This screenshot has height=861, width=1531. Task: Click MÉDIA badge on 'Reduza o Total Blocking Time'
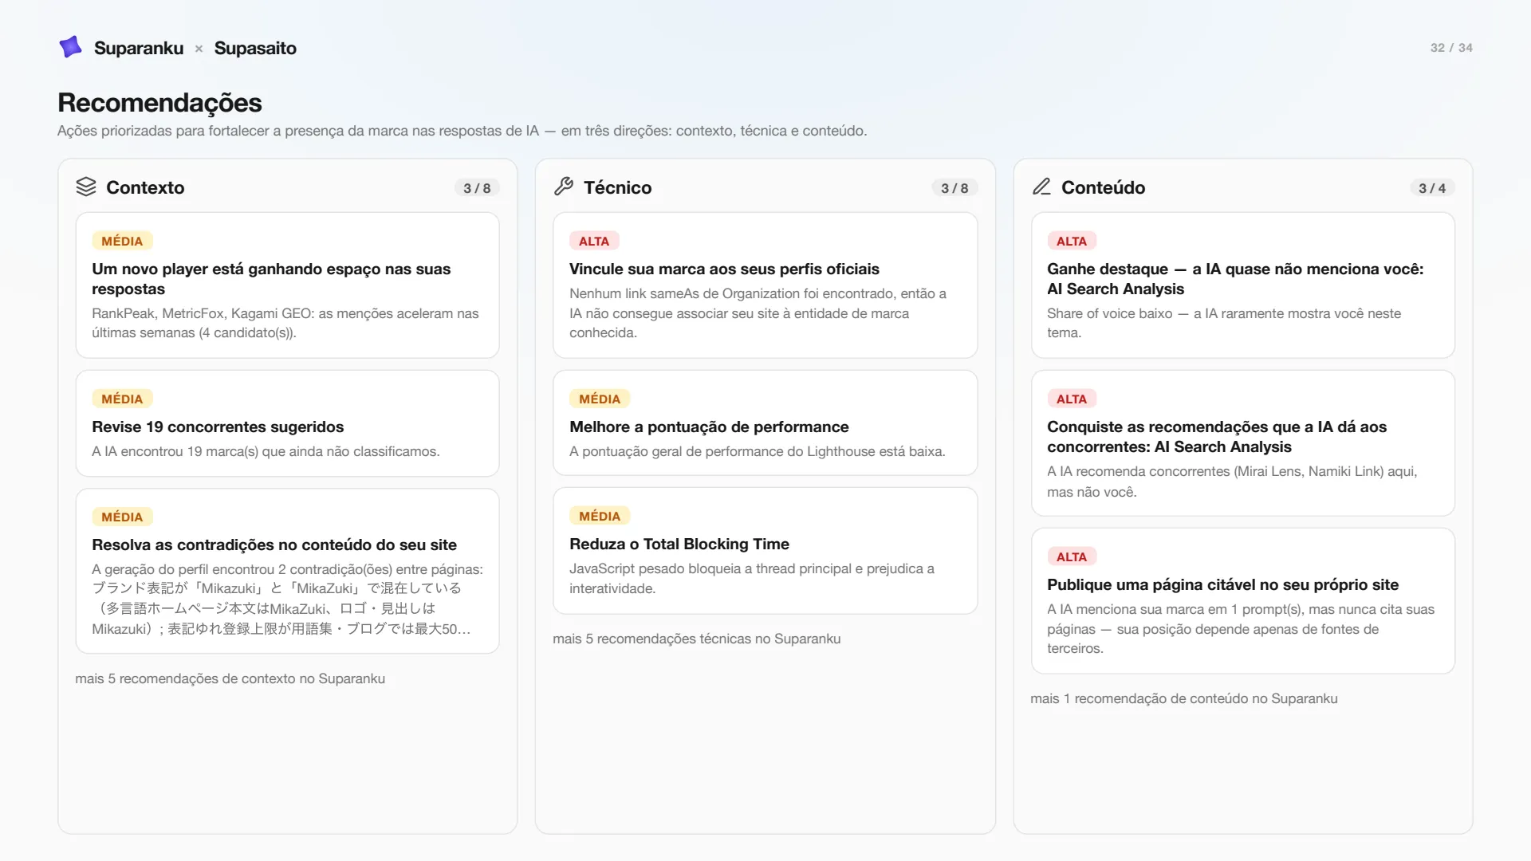600,516
